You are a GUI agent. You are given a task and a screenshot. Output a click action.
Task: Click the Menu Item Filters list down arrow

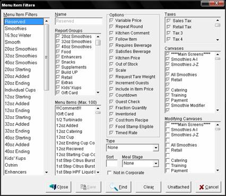click(x=46, y=172)
